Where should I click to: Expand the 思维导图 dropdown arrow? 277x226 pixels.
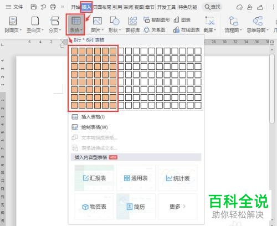(x=268, y=30)
